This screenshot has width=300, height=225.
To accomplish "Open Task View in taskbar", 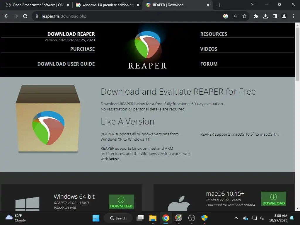I will coord(140,218).
